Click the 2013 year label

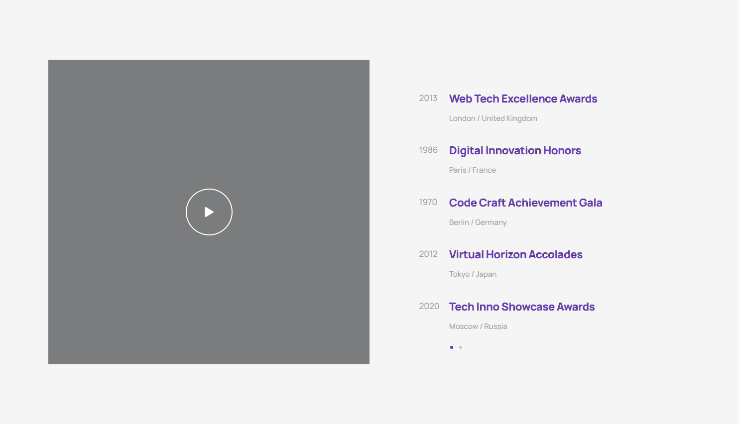click(428, 99)
